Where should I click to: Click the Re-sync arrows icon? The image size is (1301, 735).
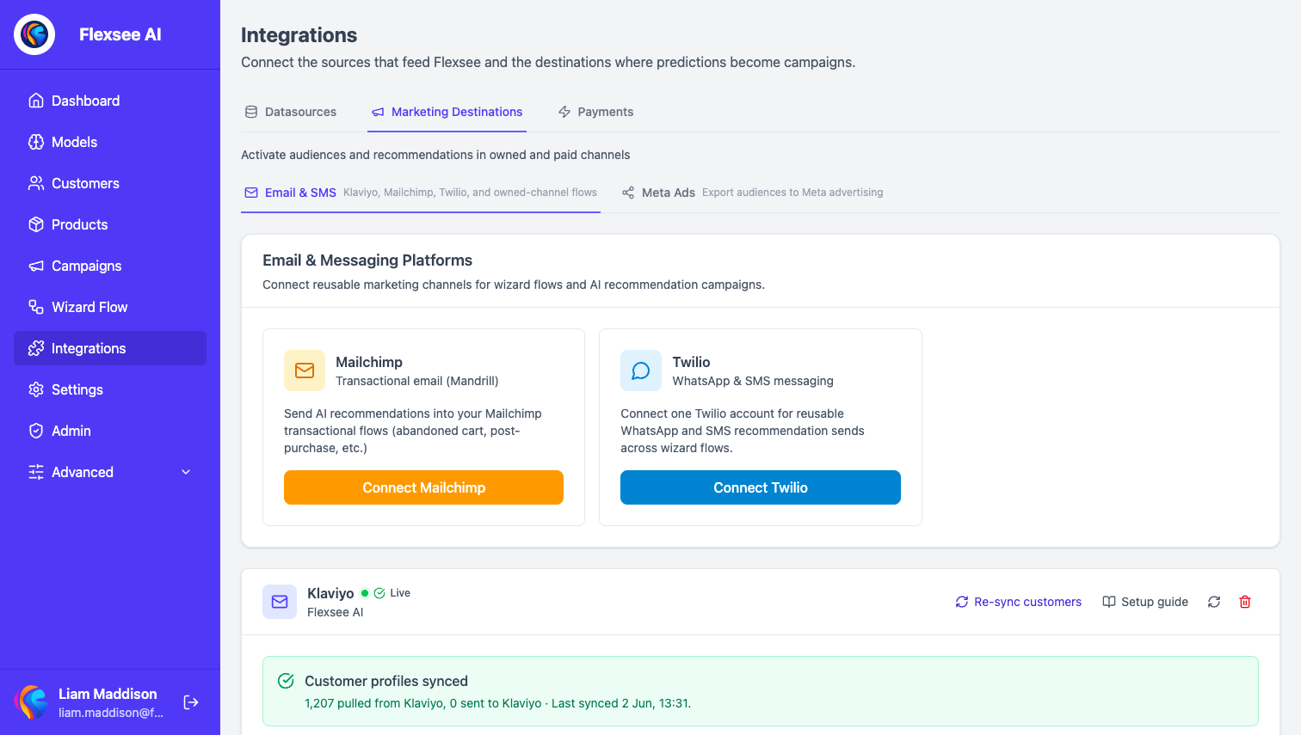pyautogui.click(x=962, y=602)
